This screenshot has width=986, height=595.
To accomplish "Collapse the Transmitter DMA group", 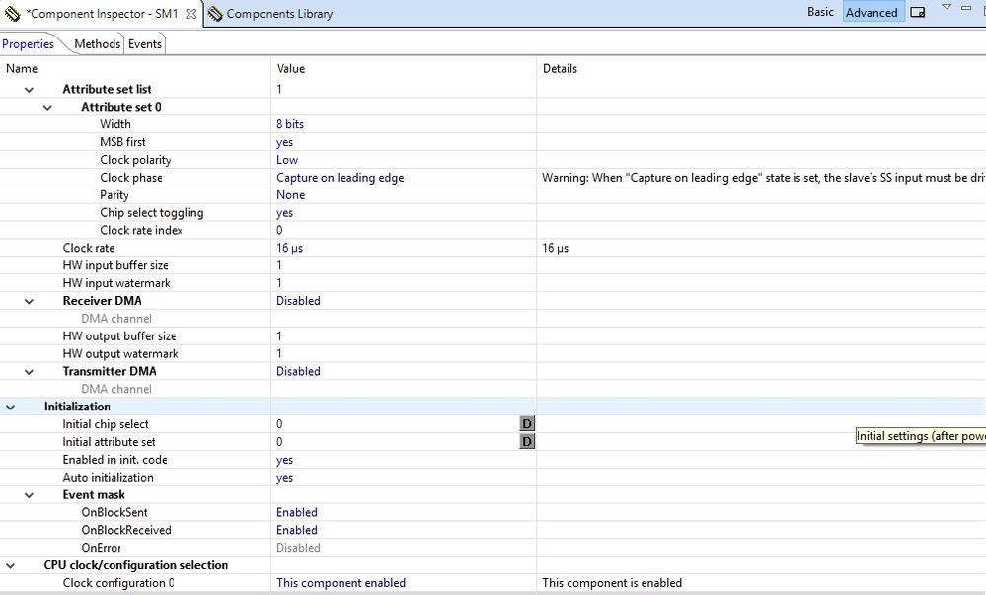I will click(29, 371).
